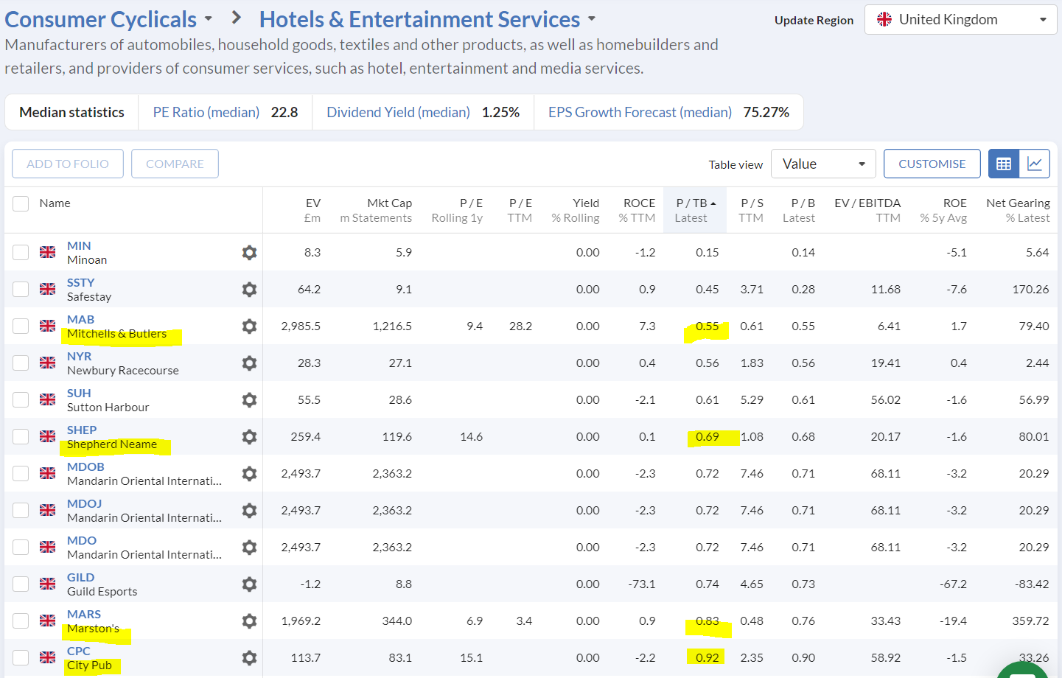
Task: Click UK flag next to Sutton Harbour
Action: 48,399
